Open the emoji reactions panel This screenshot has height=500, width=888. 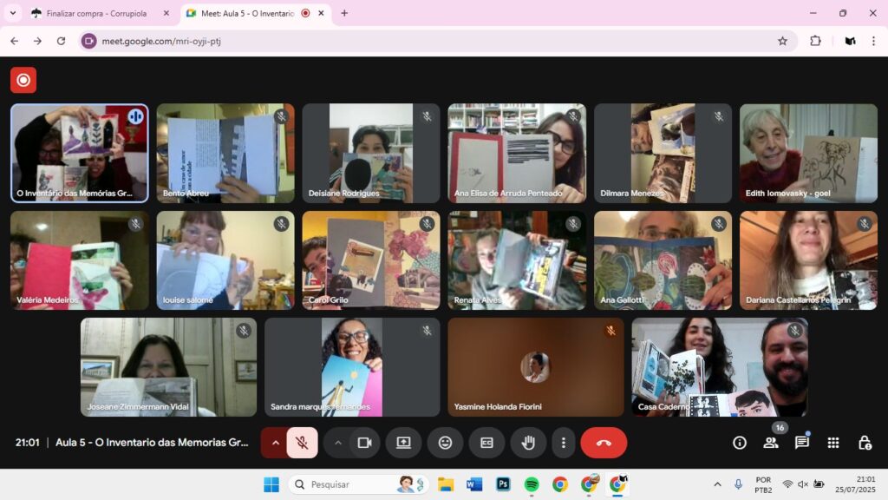click(x=445, y=443)
